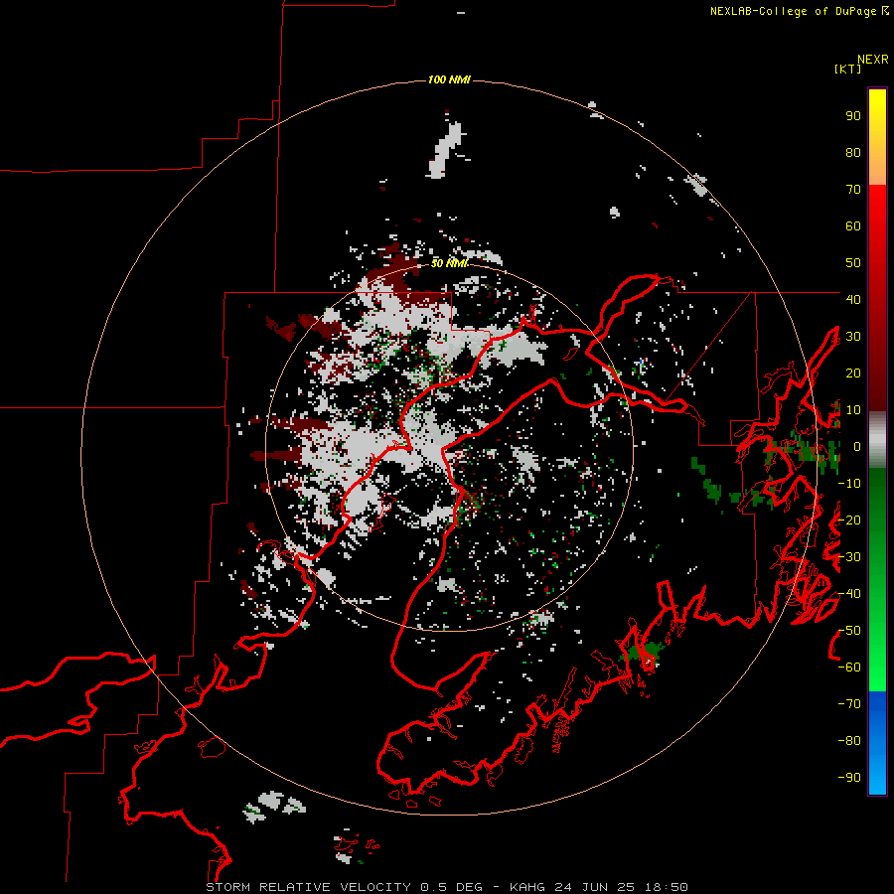Click the NEXLAB-College of DuPage watermark text
Image resolution: width=894 pixels, height=894 pixels.
tap(793, 11)
